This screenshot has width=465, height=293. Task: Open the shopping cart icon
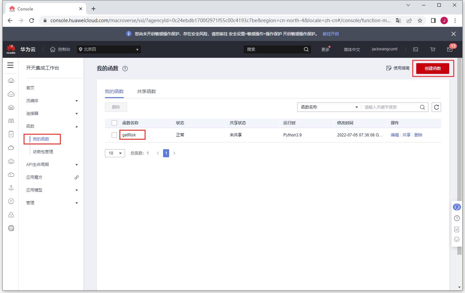click(x=433, y=49)
